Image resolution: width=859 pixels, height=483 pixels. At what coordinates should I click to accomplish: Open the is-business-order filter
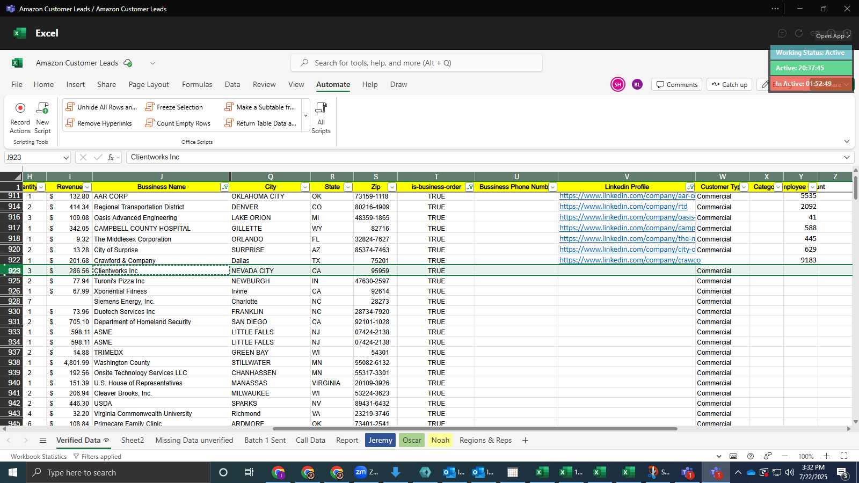pos(470,187)
